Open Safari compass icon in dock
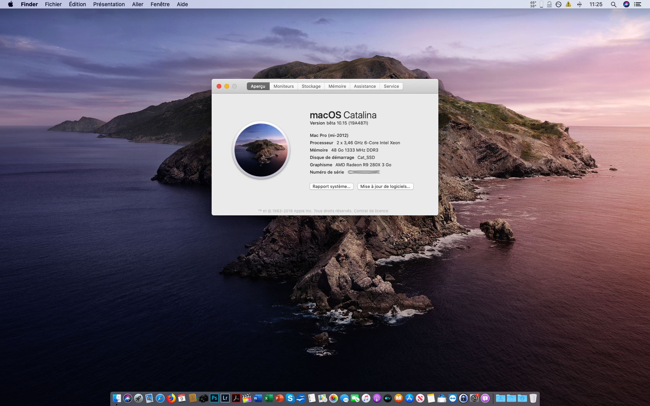 [160, 398]
